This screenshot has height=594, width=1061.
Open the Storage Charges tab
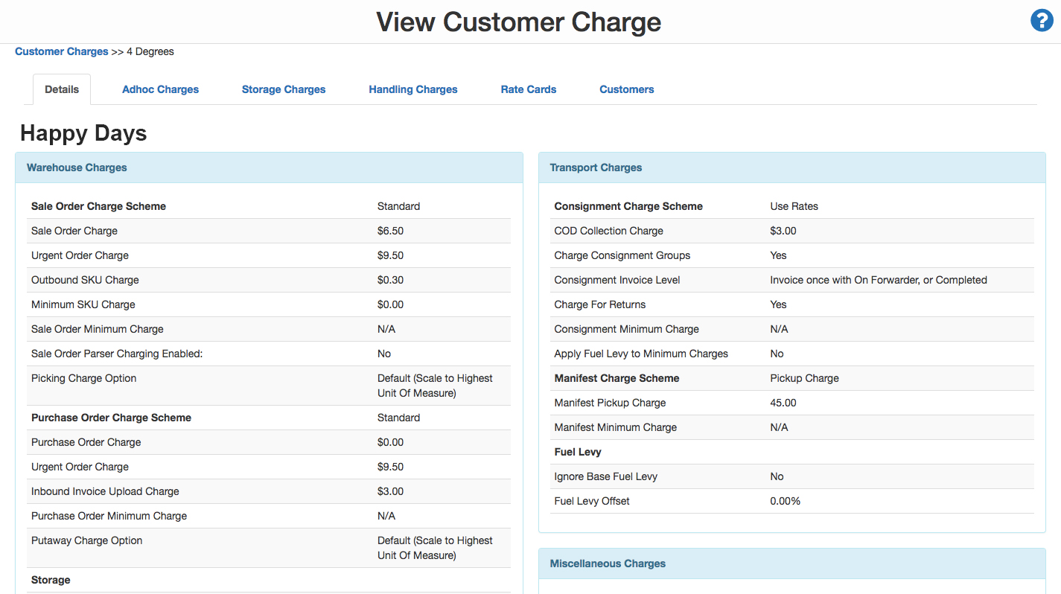284,89
